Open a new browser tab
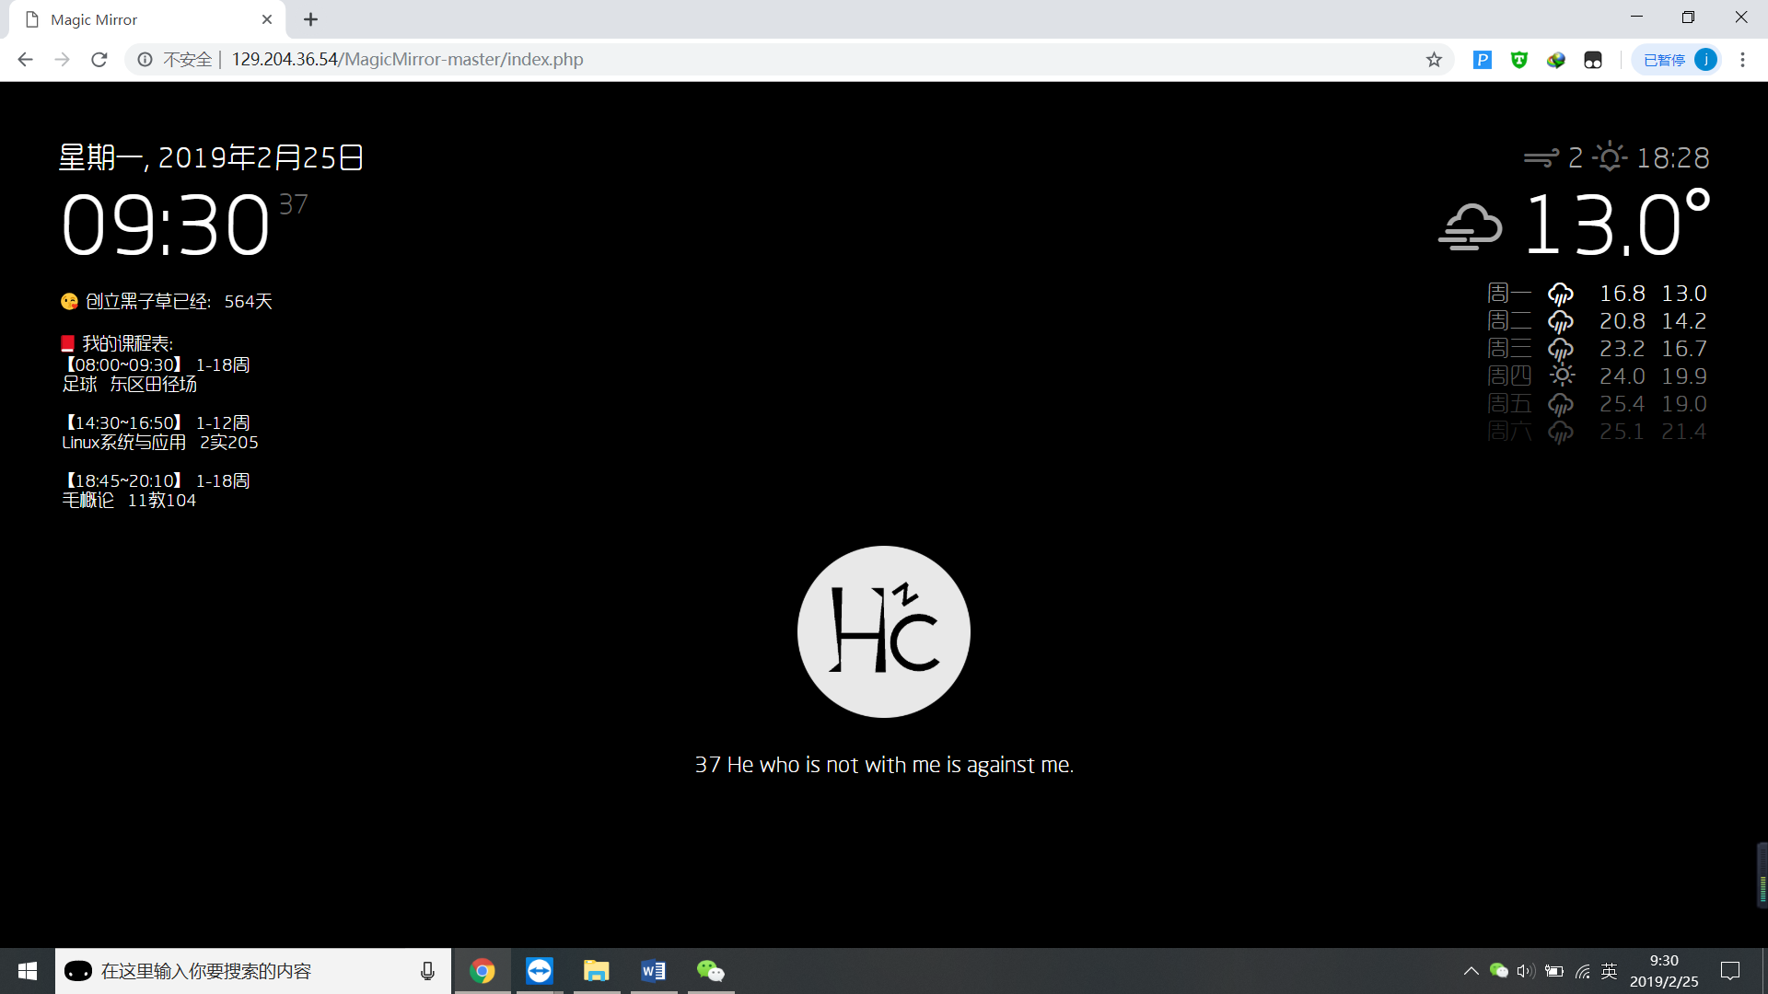 tap(311, 19)
